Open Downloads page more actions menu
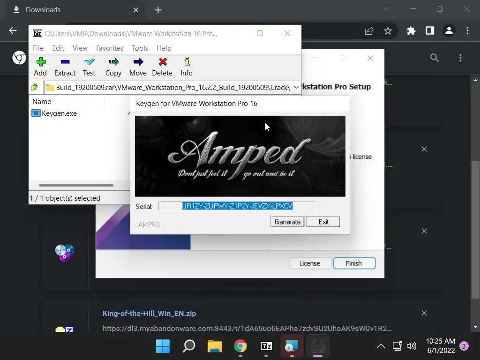 460,58
